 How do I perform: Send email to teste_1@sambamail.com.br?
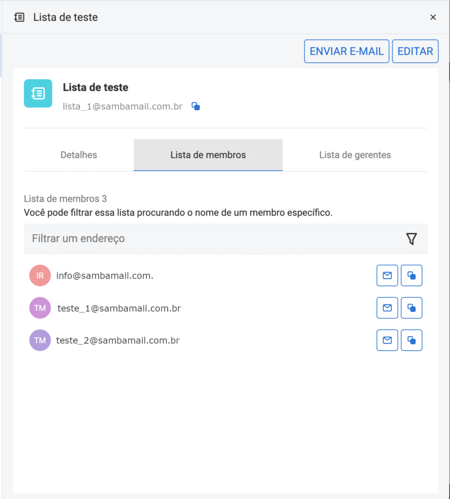[387, 308]
